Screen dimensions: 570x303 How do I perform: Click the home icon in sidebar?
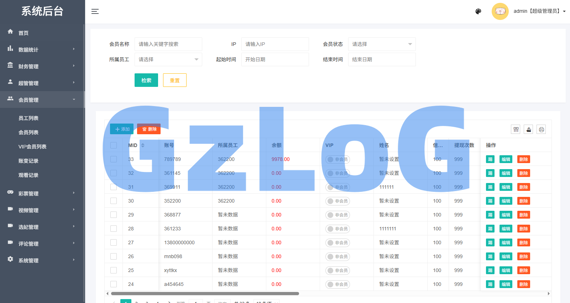pos(10,32)
